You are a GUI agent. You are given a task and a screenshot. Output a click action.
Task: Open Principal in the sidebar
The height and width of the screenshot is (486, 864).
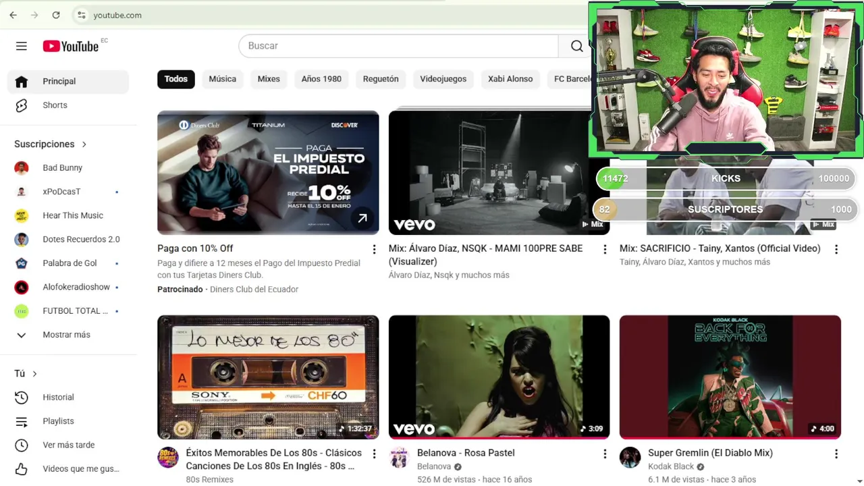(x=68, y=81)
